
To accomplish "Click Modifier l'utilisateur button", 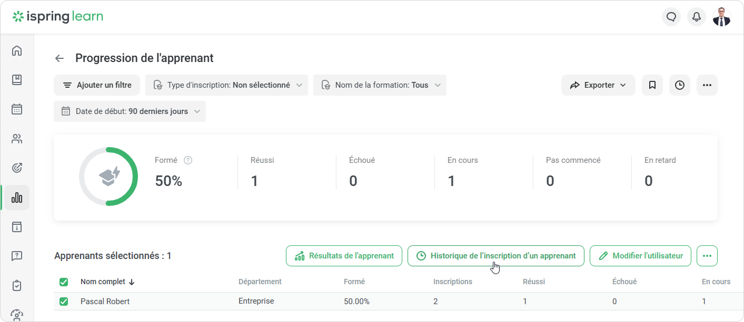I will tap(640, 256).
